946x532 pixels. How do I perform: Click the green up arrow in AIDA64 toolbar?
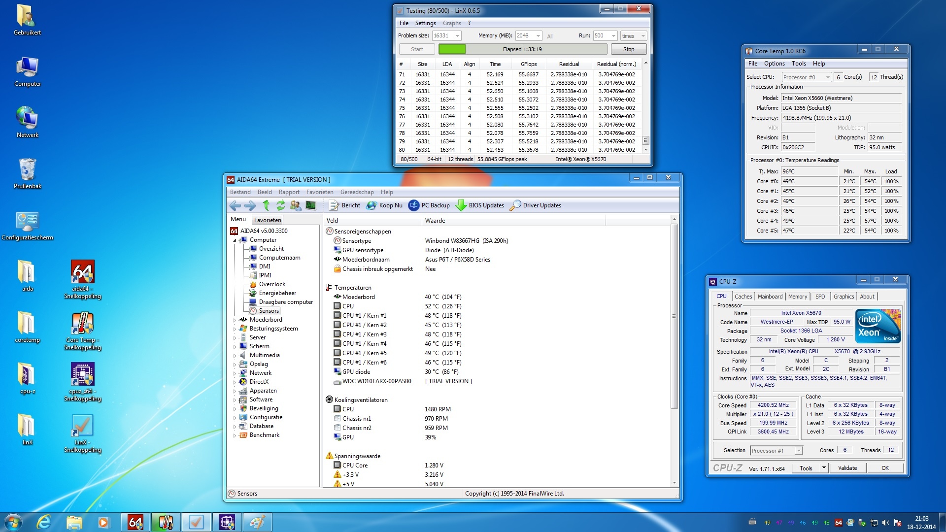pos(266,205)
